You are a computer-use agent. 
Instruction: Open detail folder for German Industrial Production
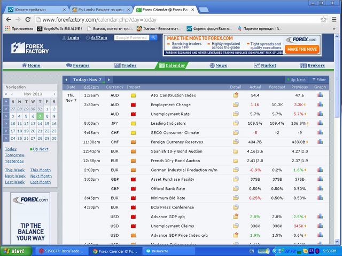pyautogui.click(x=235, y=170)
